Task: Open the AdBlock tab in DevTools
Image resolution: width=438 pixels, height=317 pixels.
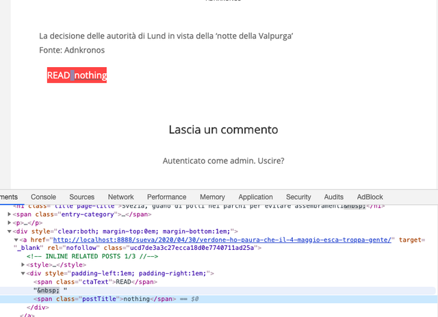Action: [370, 197]
